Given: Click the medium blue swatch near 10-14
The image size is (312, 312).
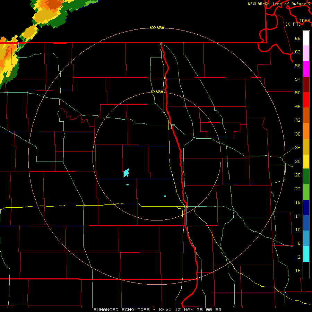Looking at the screenshot, I should tap(306, 223).
